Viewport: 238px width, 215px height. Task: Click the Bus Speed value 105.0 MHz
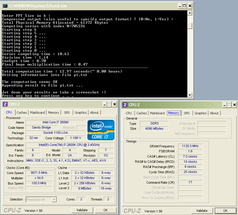pyautogui.click(x=39, y=183)
